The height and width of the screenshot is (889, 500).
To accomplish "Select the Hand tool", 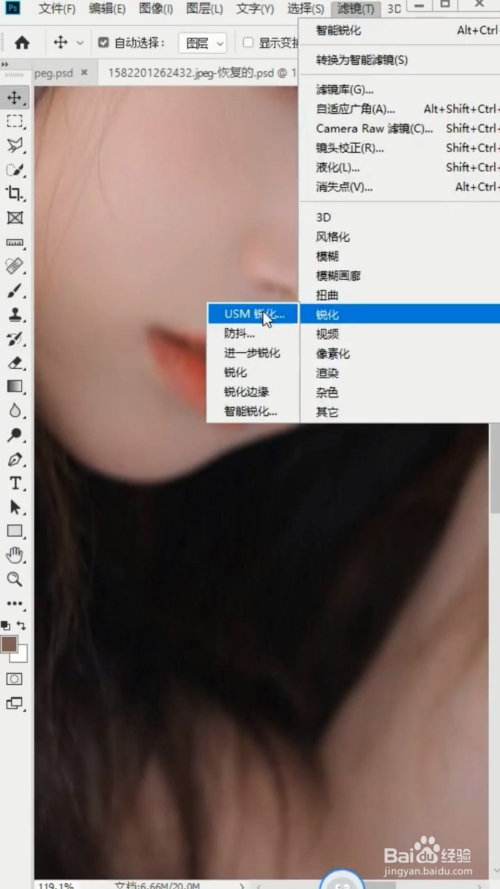I will coord(15,555).
